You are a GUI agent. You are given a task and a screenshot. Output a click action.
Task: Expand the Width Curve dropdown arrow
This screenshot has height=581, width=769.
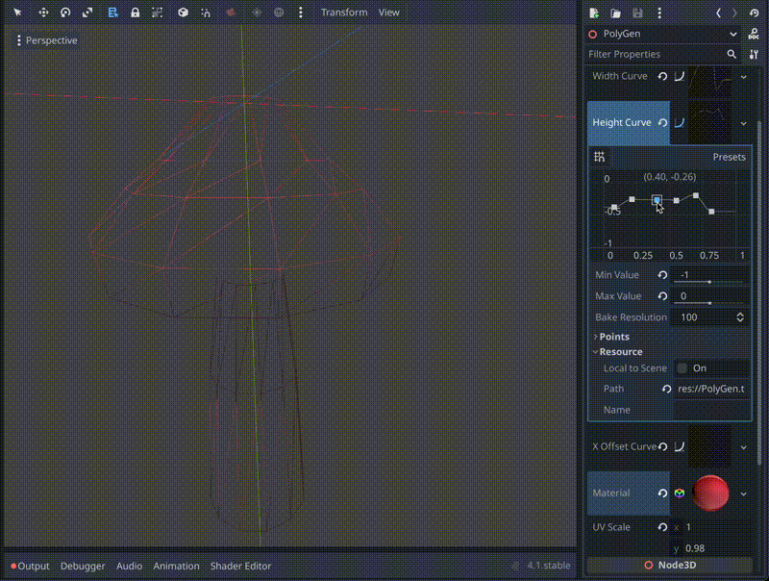(x=743, y=77)
